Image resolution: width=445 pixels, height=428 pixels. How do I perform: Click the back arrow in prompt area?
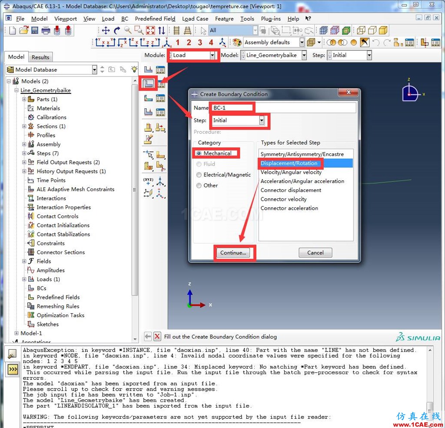[148, 337]
